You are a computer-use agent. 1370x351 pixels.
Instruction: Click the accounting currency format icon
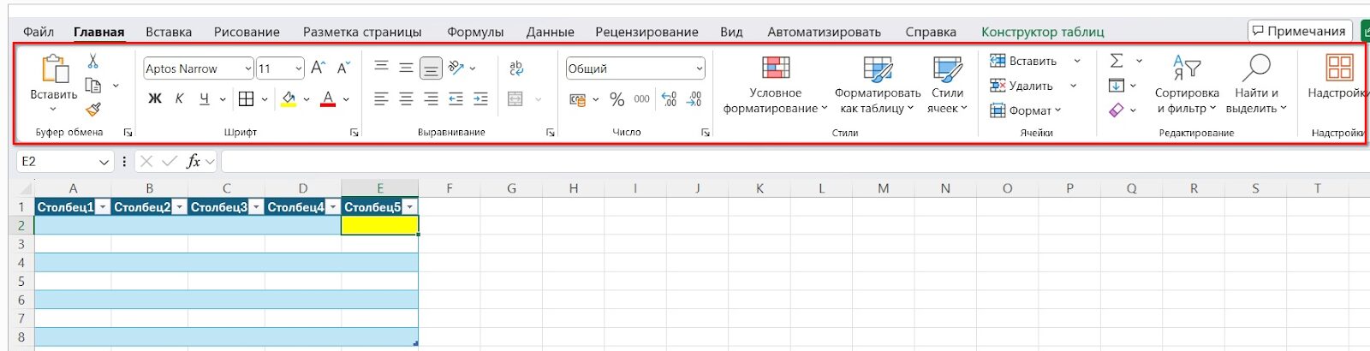(578, 99)
